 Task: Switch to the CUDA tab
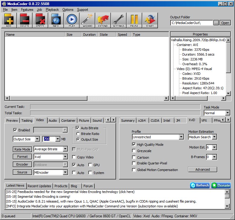click(155, 121)
